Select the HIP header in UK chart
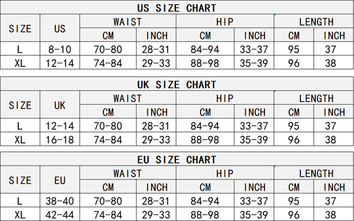Image resolution: width=354 pixels, height=221 pixels. tap(225, 98)
